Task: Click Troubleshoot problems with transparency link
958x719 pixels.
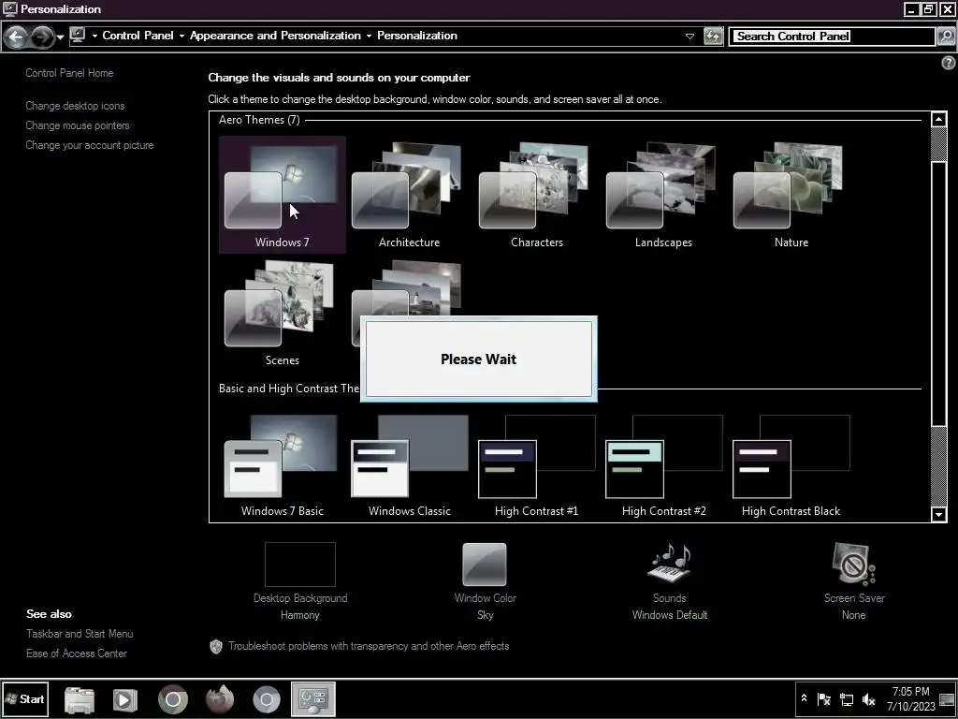Action: pos(369,646)
